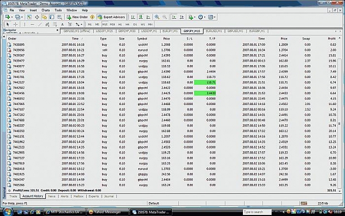Open the Templates icon

coord(210,17)
